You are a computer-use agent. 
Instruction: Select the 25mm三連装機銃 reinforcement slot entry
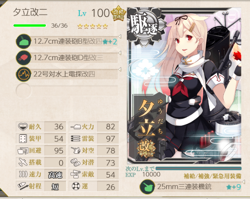pyautogui.click(x=191, y=187)
